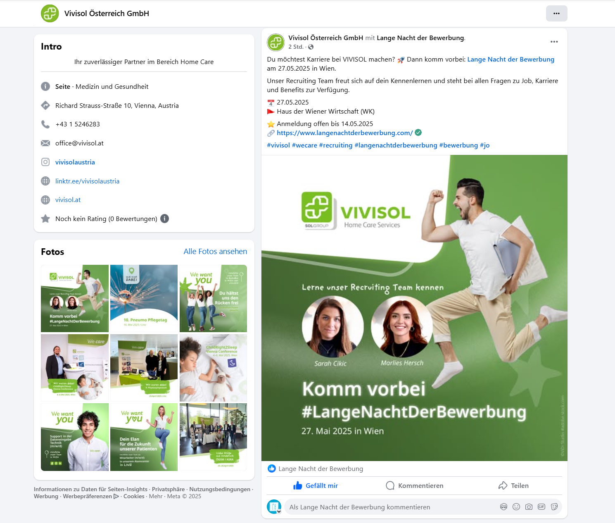Click the 2 Std. post timestamp

[296, 47]
